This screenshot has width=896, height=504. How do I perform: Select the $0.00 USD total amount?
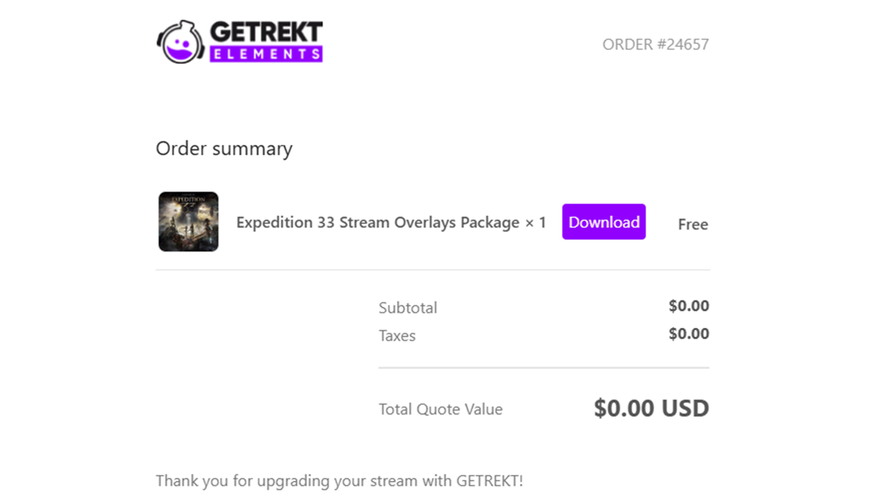coord(651,408)
